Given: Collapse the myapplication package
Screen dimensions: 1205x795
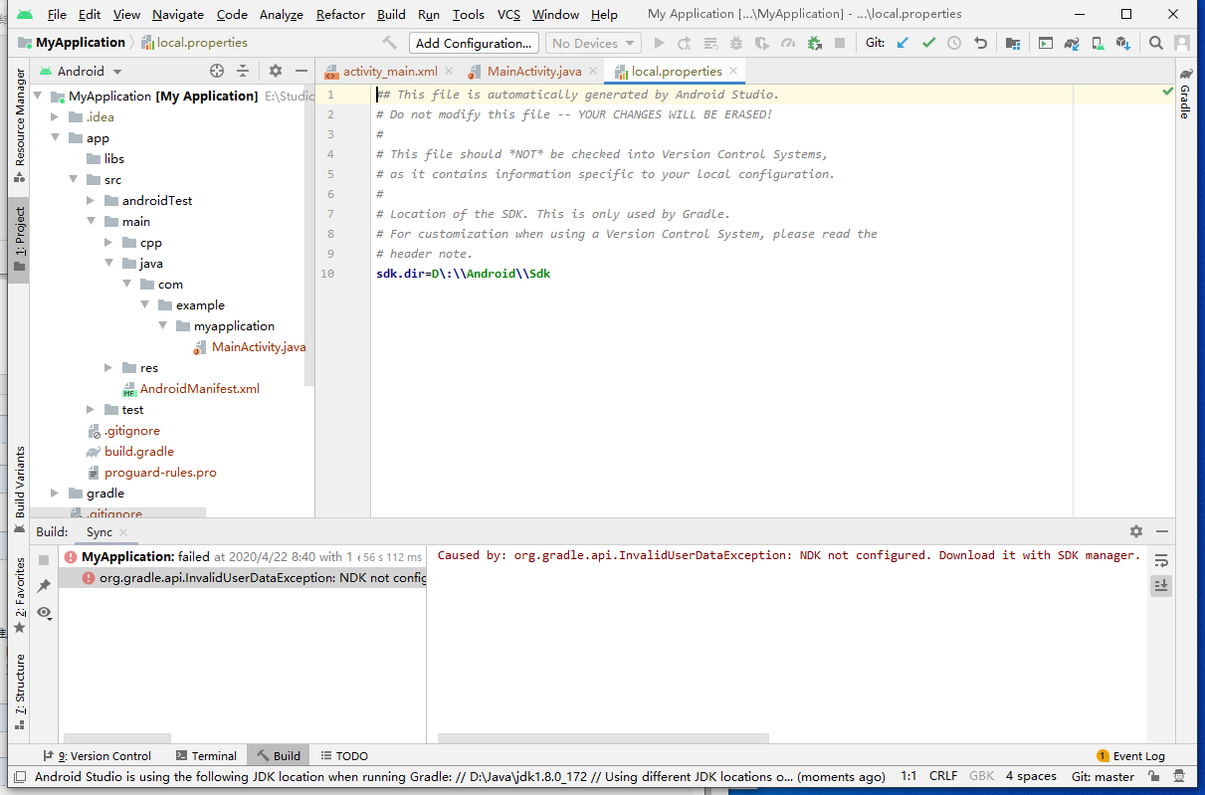Looking at the screenshot, I should (163, 326).
